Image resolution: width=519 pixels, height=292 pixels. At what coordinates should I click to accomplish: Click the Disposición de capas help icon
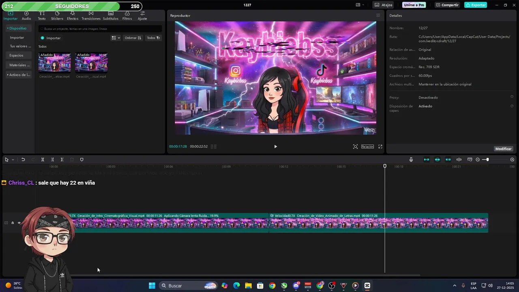click(512, 106)
